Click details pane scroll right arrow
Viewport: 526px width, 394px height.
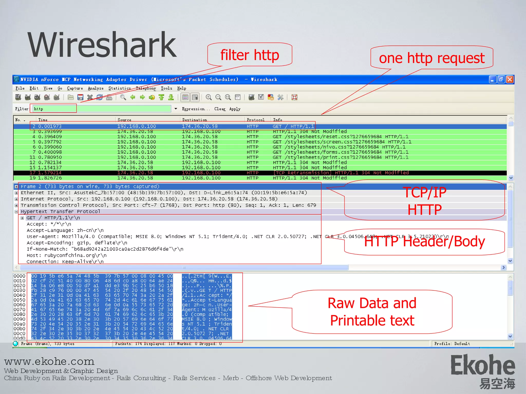(x=503, y=267)
